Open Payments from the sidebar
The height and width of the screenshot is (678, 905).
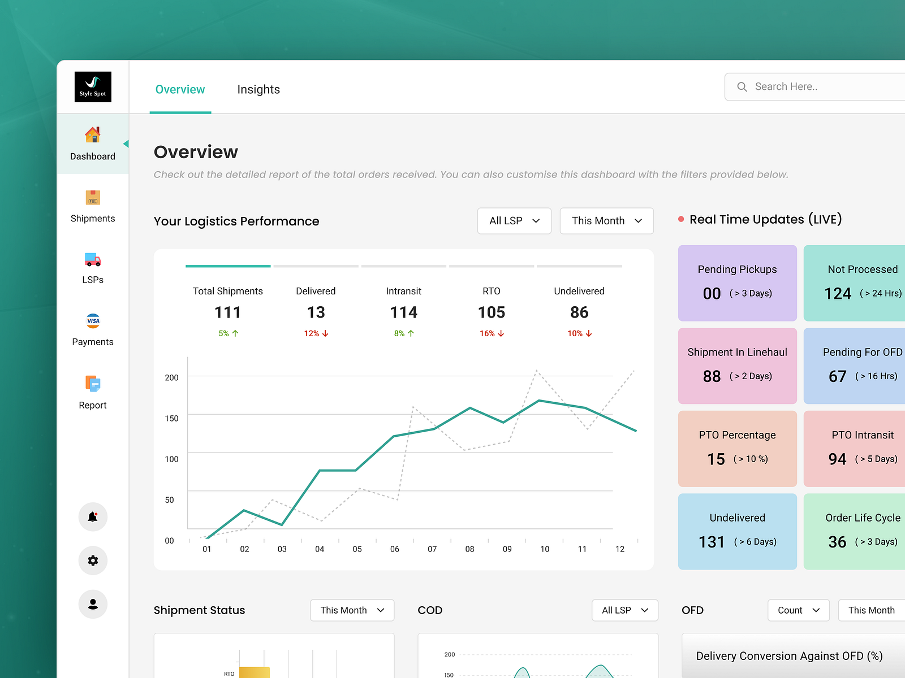[92, 329]
